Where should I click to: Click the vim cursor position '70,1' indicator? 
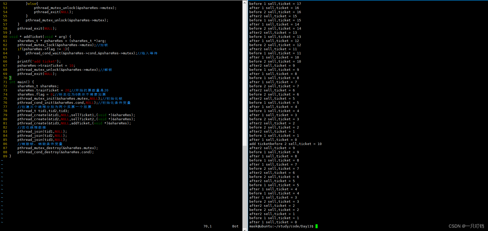coord(207,226)
